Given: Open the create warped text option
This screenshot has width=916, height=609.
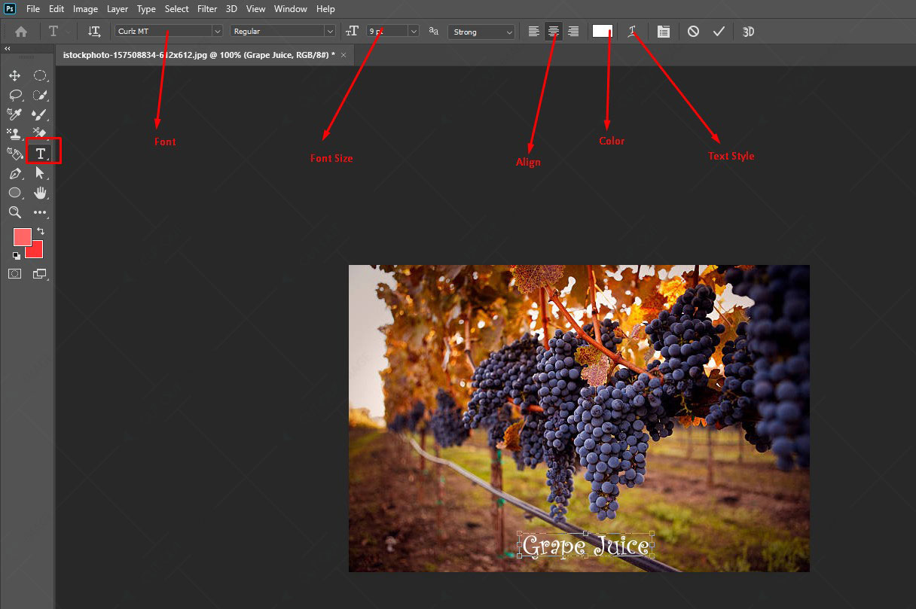Looking at the screenshot, I should click(633, 32).
